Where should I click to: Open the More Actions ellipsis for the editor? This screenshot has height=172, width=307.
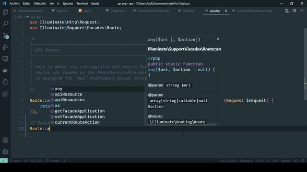pyautogui.click(x=301, y=11)
